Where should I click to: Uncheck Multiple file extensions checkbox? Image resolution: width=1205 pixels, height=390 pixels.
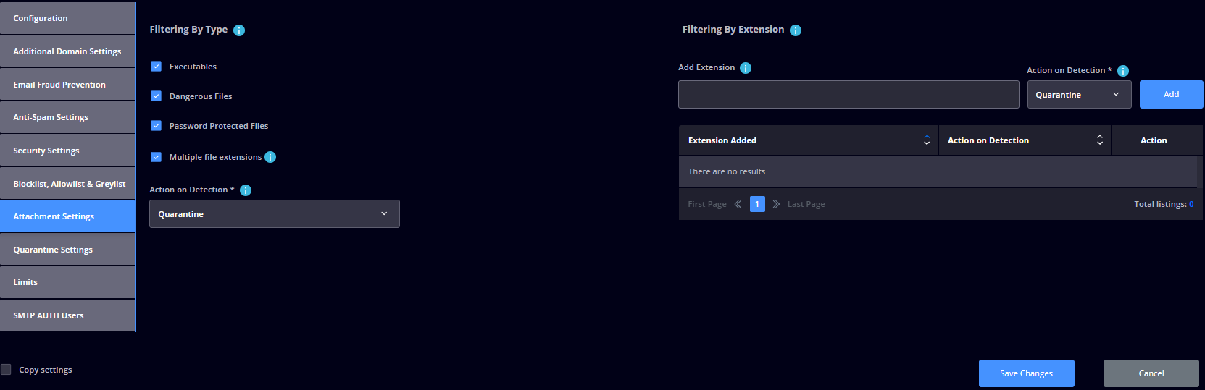(156, 156)
